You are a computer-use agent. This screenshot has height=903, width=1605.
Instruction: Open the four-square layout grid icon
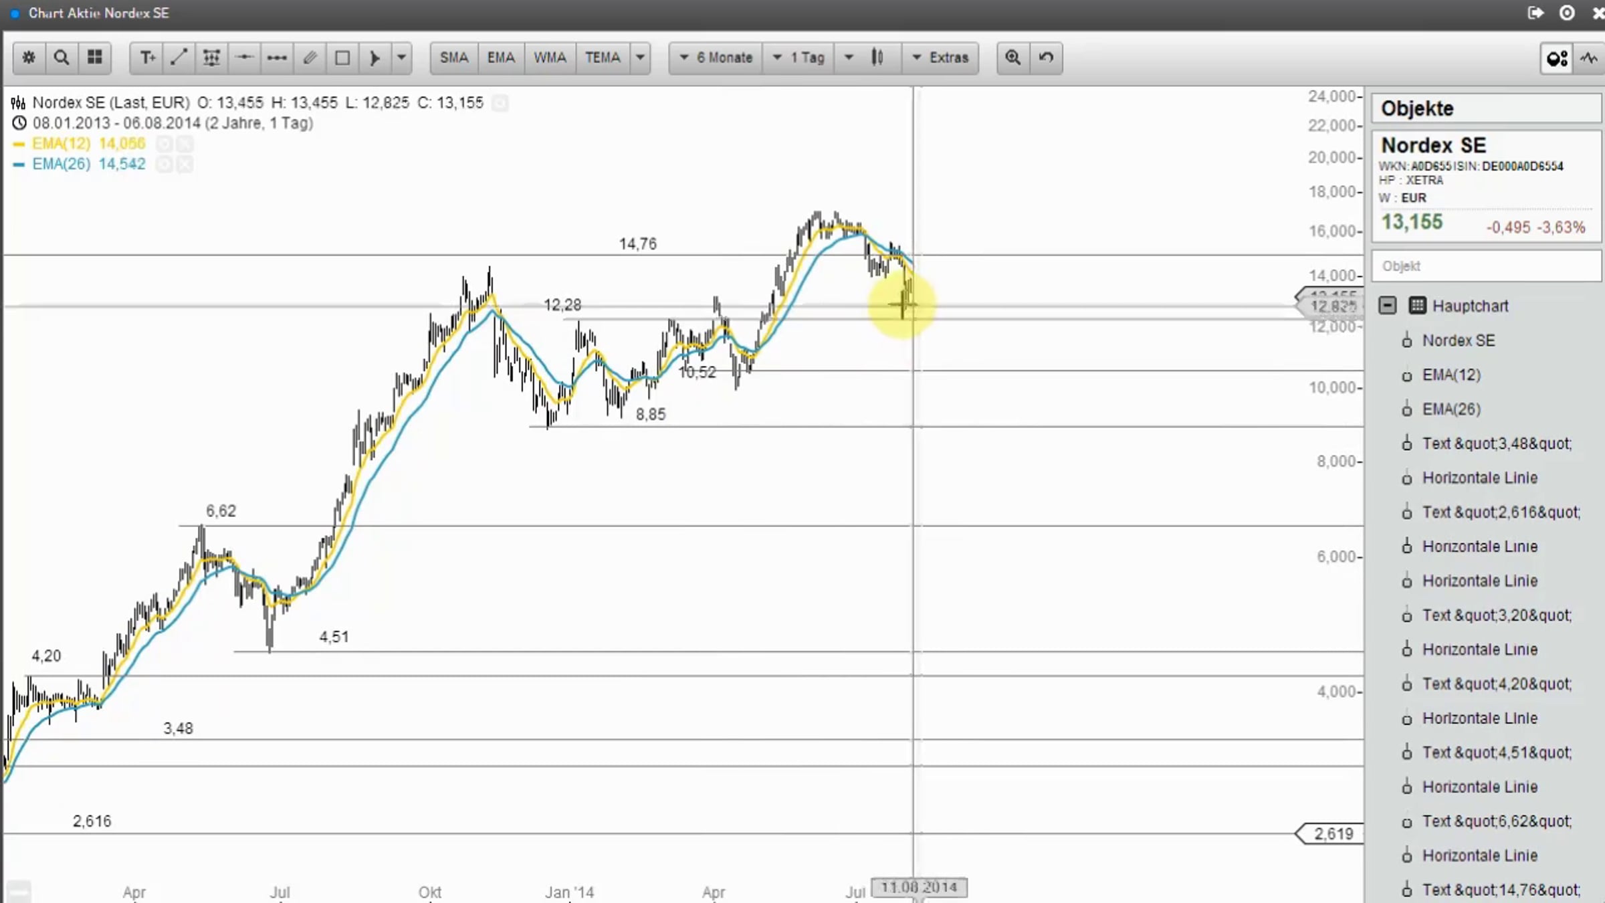pyautogui.click(x=95, y=58)
